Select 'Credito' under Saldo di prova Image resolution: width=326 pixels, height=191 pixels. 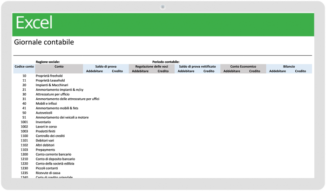[x=117, y=71]
